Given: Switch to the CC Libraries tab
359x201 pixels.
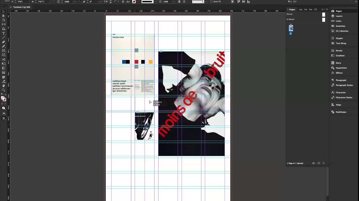Looking at the screenshot, I should pos(316,9).
